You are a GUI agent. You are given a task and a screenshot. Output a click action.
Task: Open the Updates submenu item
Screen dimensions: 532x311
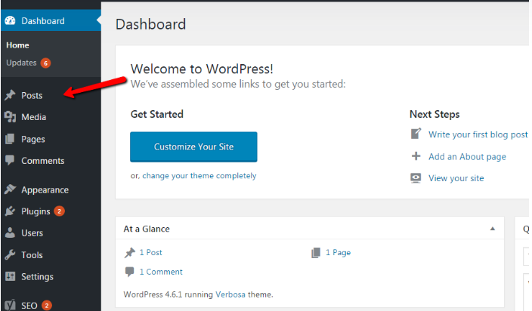[21, 63]
